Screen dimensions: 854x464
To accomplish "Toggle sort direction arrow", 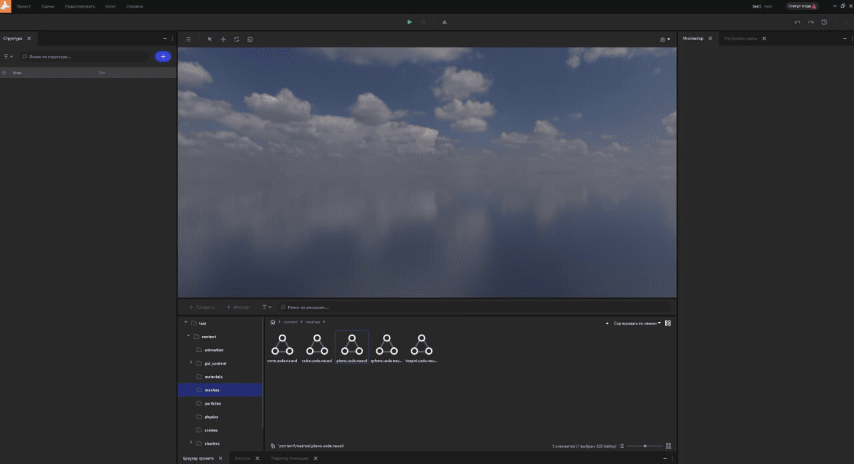I will tap(607, 323).
